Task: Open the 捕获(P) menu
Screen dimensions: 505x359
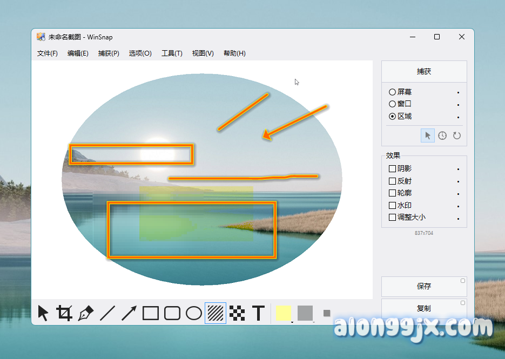Action: [x=109, y=53]
